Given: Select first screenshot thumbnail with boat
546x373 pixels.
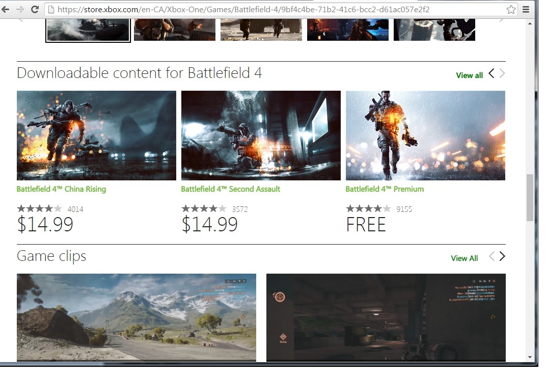Looking at the screenshot, I should click(88, 30).
